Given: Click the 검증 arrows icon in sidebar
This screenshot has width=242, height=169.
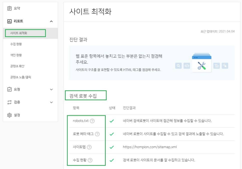Looking at the screenshot, I should pyautogui.click(x=10, y=102).
